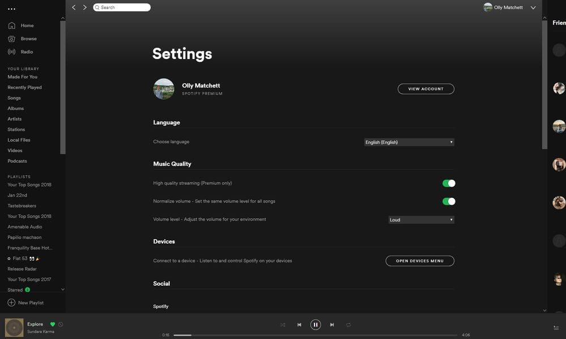This screenshot has width=566, height=339.
Task: Unlike the song Explore via heart icon
Action: [52, 323]
